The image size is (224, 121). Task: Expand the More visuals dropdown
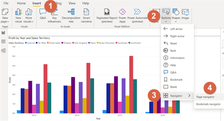click(29, 22)
